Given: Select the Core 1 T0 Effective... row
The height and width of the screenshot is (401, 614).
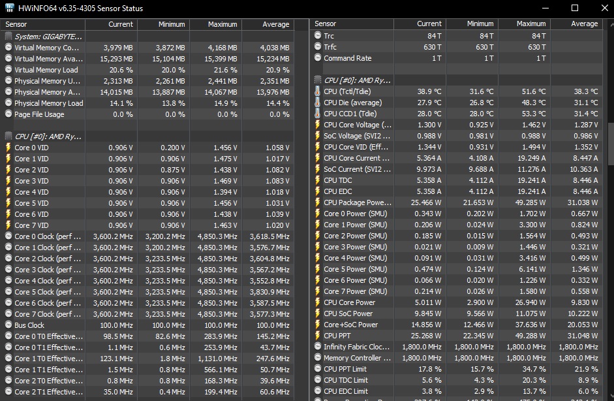Looking at the screenshot, I should (147, 359).
